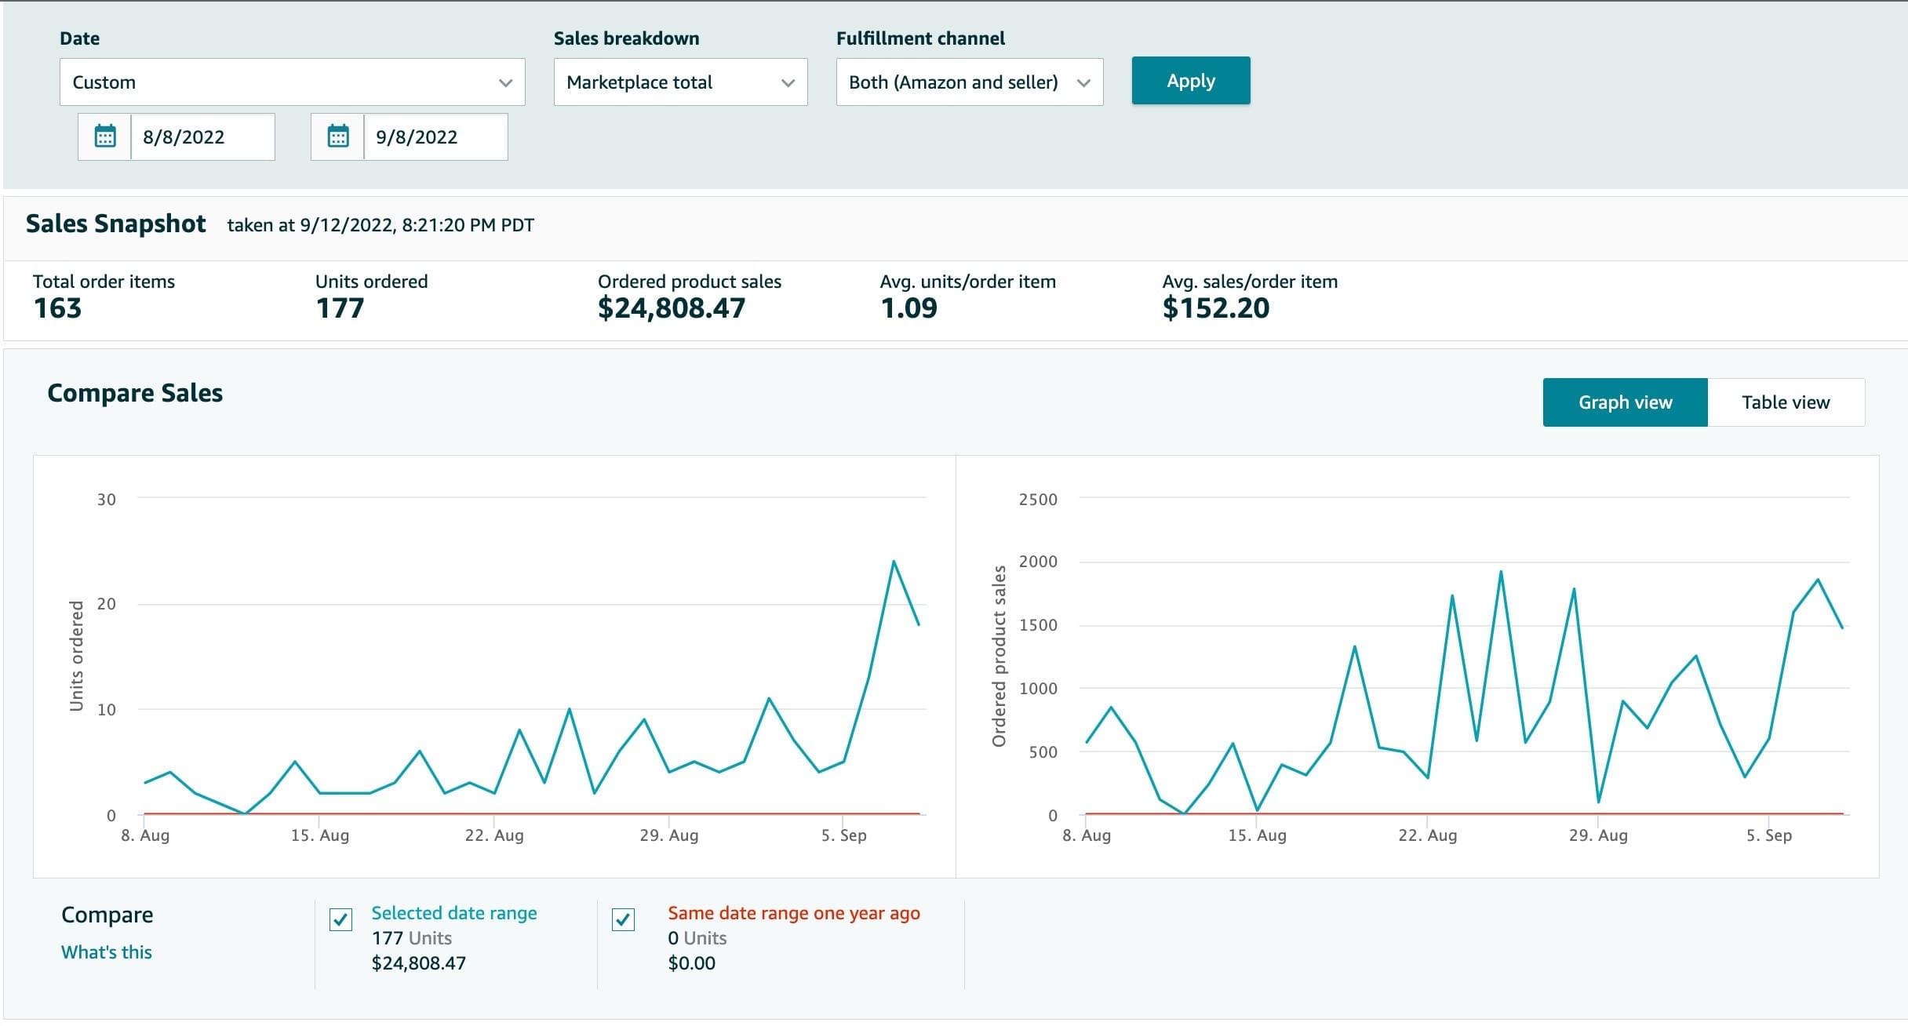The width and height of the screenshot is (1908, 1026).
Task: Click the Selected date range label
Action: 453,913
